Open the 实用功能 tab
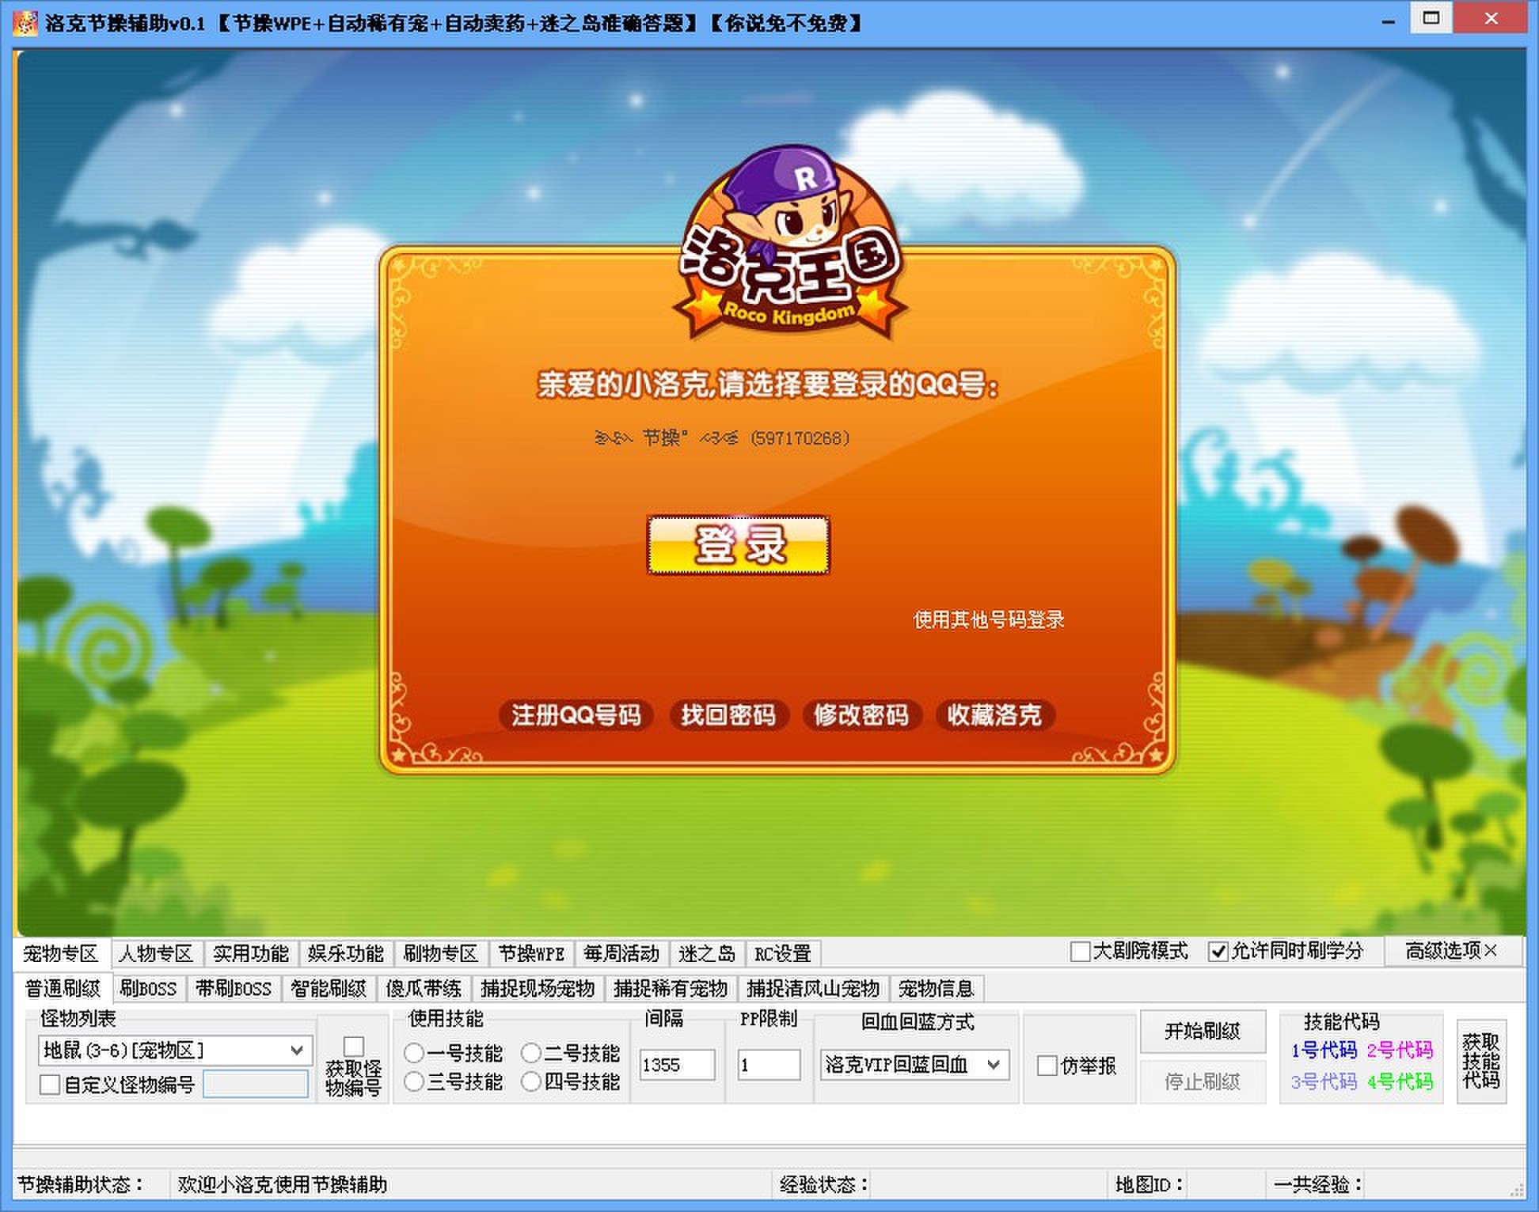This screenshot has width=1539, height=1212. point(251,953)
